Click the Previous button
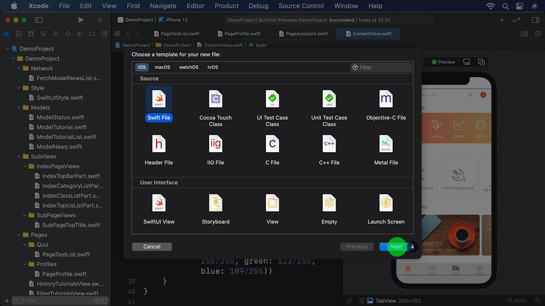The height and width of the screenshot is (306, 545). 357,246
